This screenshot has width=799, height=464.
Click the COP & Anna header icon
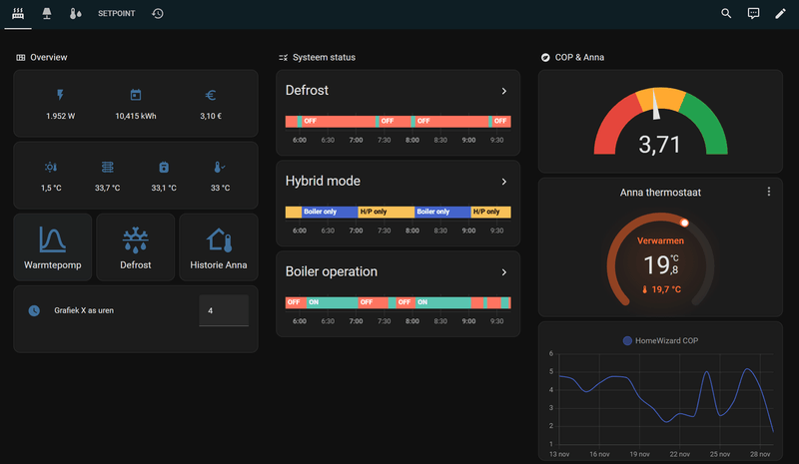pyautogui.click(x=545, y=58)
